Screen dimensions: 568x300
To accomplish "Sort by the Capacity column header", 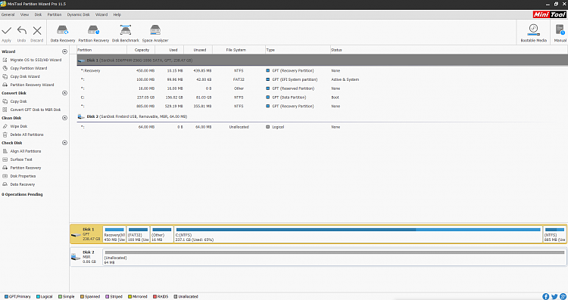I will click(x=141, y=50).
